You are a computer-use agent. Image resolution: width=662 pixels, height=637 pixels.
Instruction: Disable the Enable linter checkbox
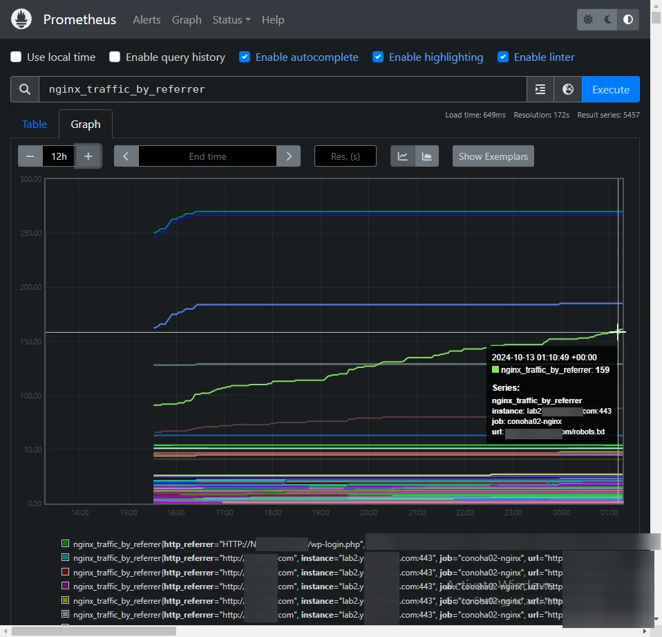[x=503, y=57]
